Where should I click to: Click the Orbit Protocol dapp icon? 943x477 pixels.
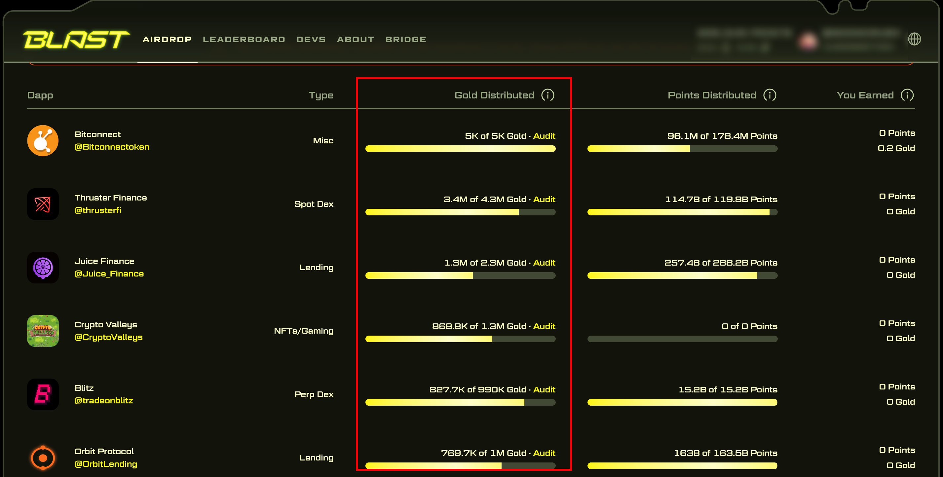tap(43, 458)
